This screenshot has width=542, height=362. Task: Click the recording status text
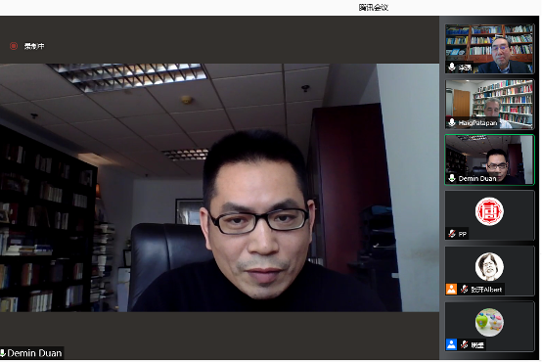(x=34, y=46)
